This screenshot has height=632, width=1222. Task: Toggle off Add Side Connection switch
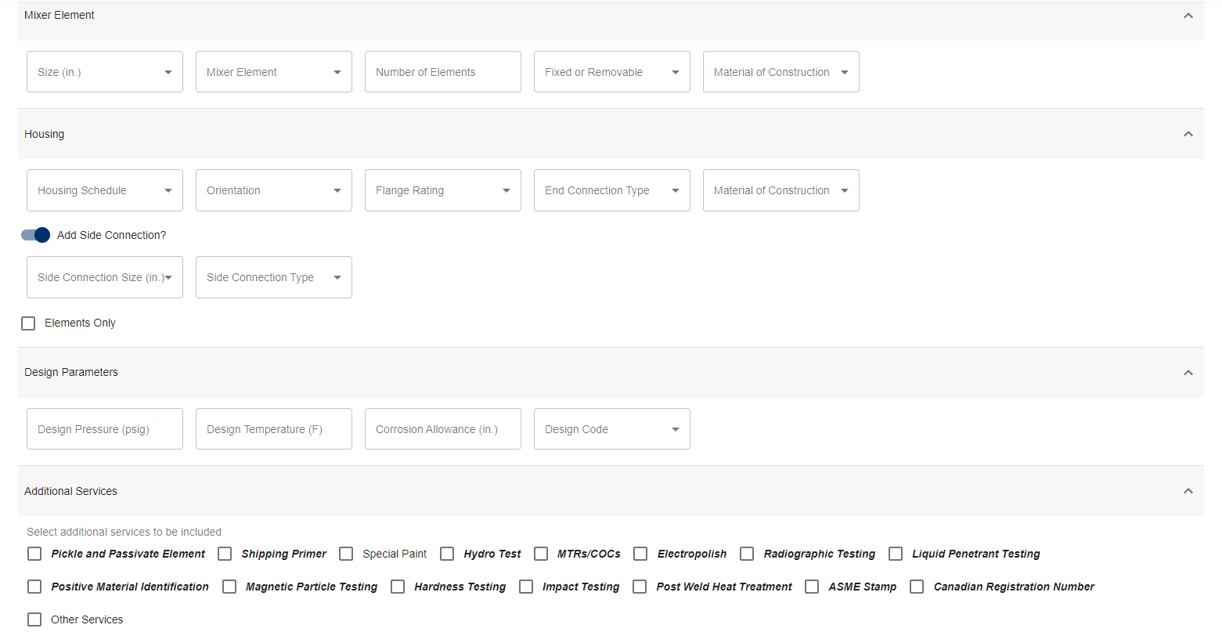click(x=36, y=235)
